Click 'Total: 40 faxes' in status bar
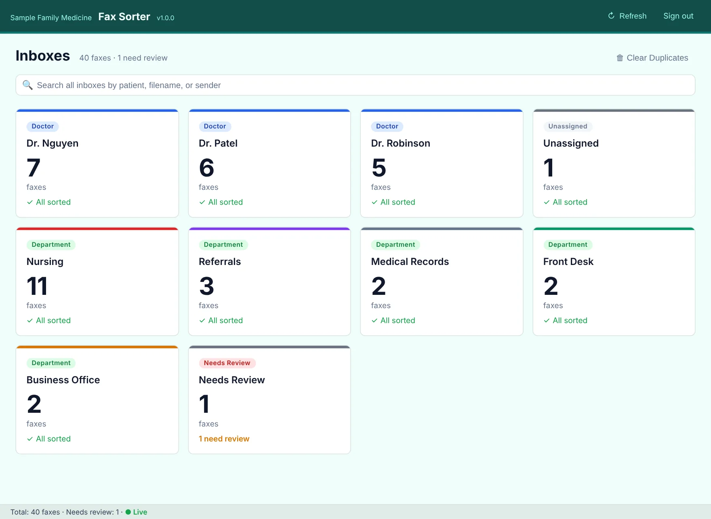This screenshot has width=711, height=519. click(35, 512)
